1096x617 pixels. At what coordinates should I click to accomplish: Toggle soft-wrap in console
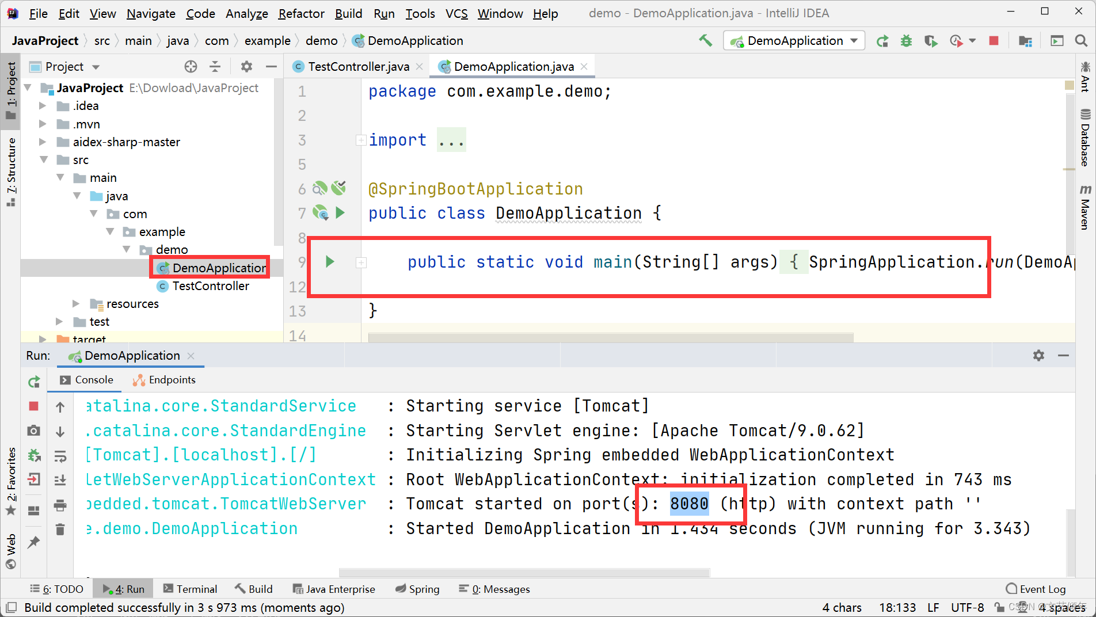pyautogui.click(x=60, y=456)
